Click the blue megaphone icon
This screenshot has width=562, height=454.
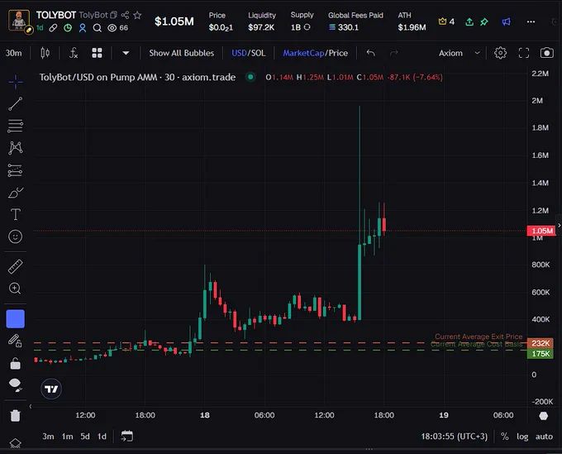(x=506, y=22)
